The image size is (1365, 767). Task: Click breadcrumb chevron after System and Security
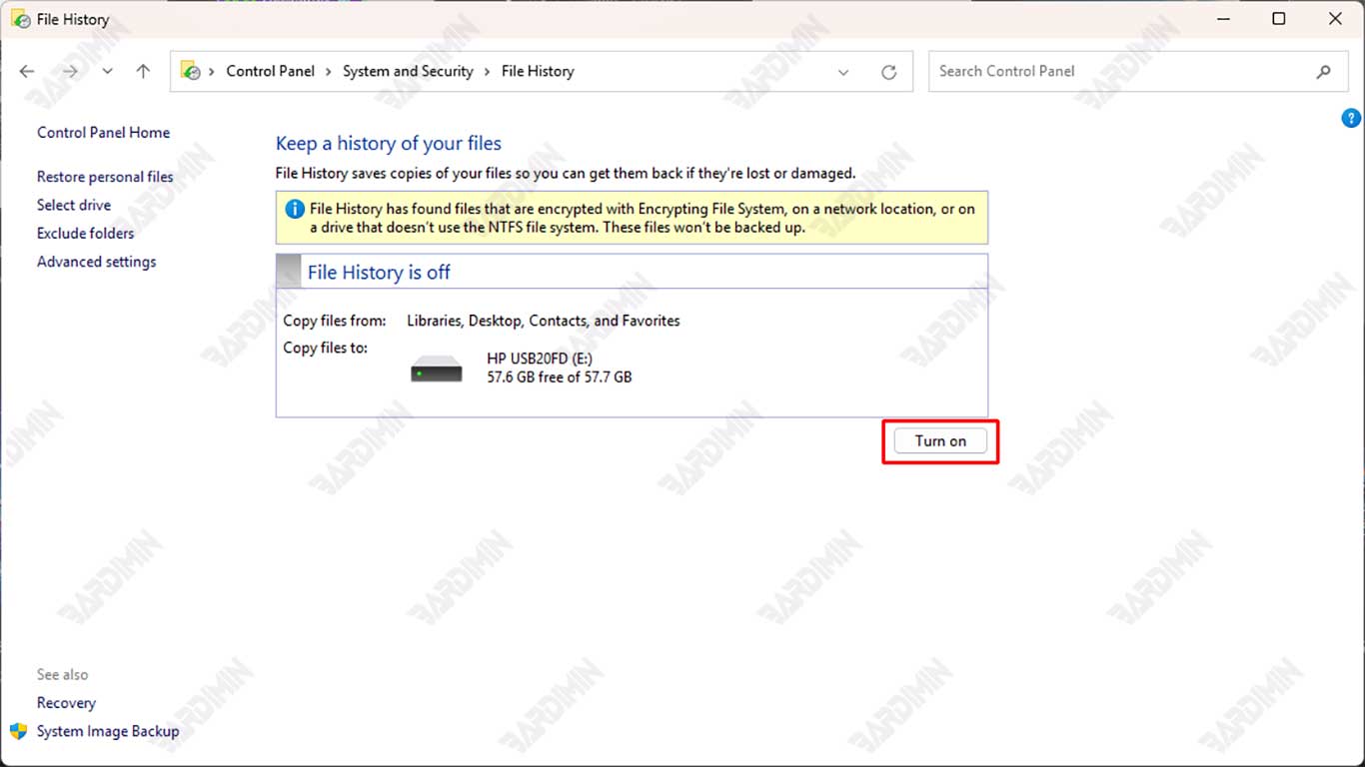click(x=488, y=72)
